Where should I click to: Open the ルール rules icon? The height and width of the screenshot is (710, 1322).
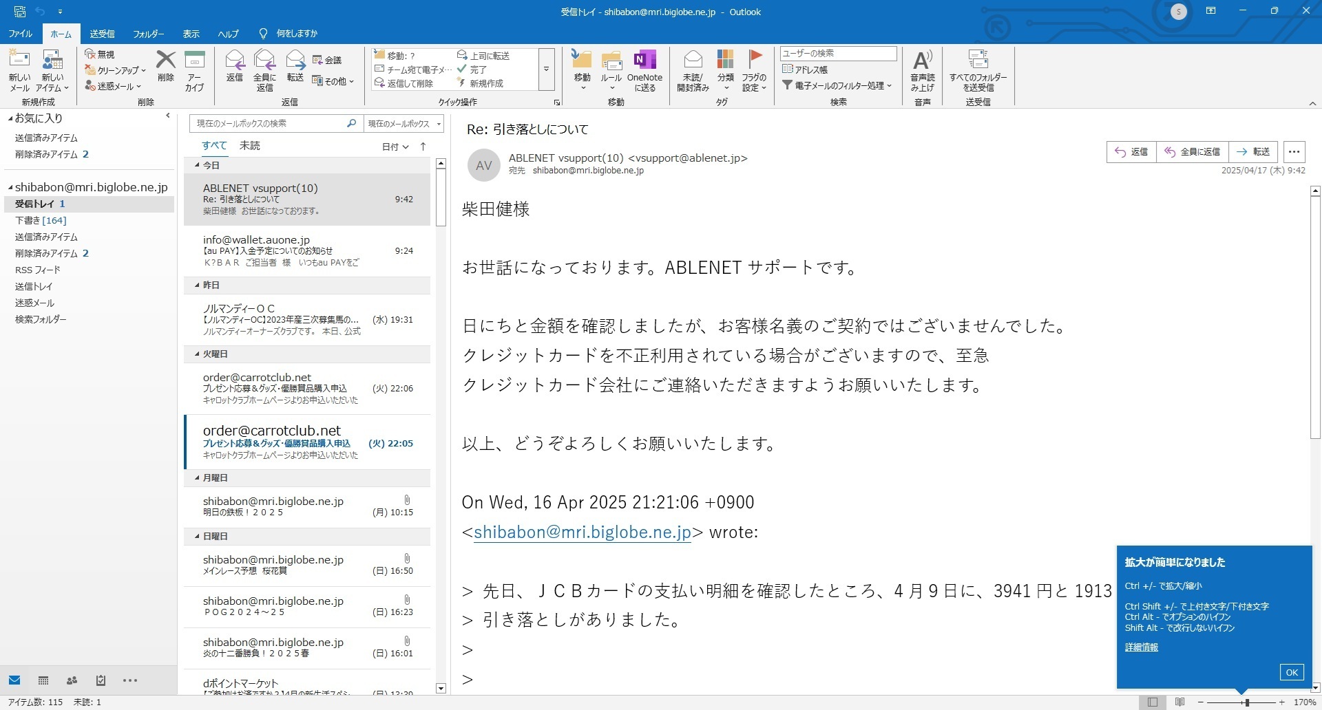pyautogui.click(x=611, y=71)
